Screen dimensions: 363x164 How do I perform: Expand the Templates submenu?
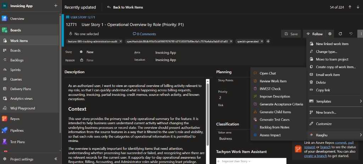coord(335,102)
